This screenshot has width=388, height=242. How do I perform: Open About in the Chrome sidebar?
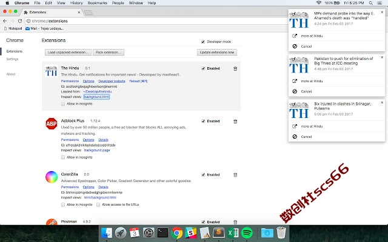click(x=11, y=74)
